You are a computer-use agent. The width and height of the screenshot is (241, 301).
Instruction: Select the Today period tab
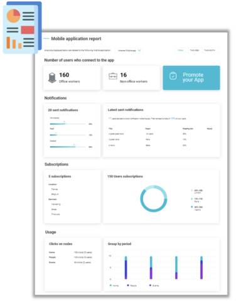click(x=181, y=50)
